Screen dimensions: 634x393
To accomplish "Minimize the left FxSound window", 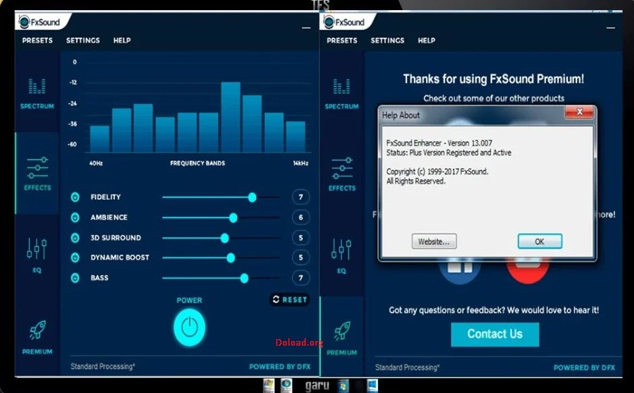I will pyautogui.click(x=306, y=28).
